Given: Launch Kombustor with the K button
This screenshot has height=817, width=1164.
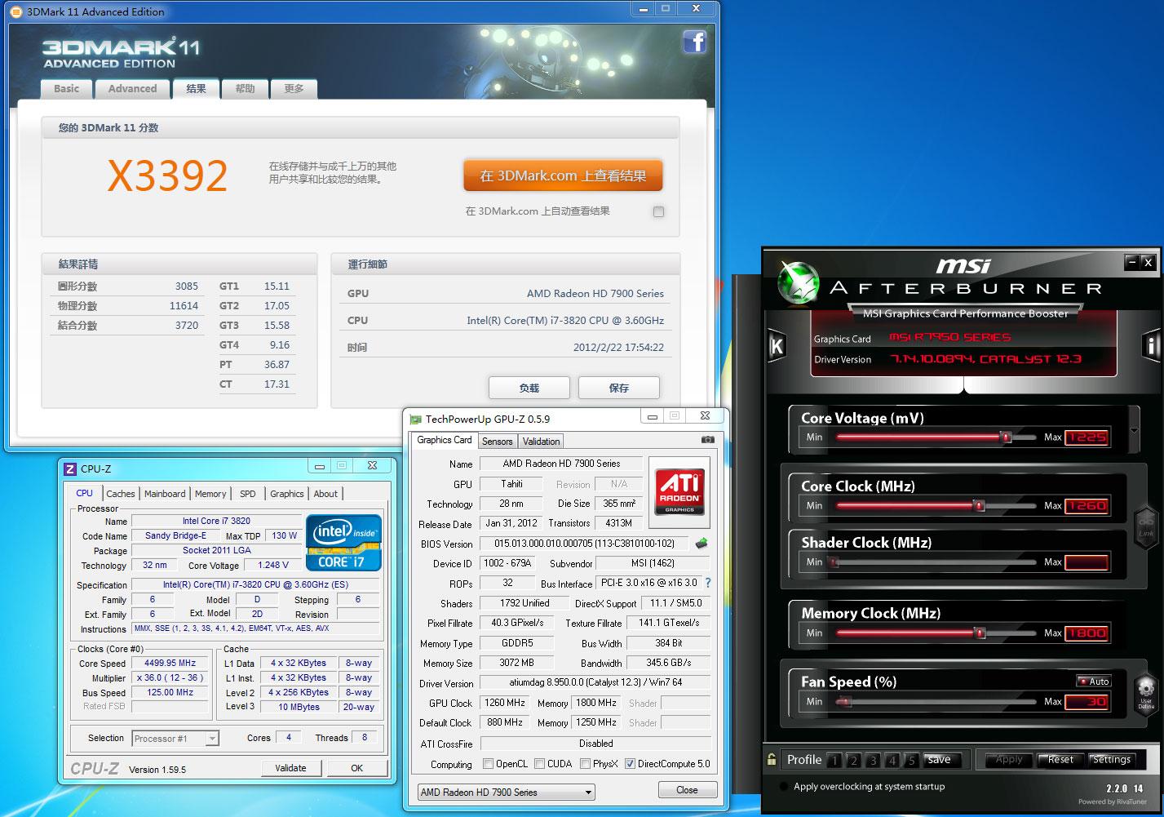Looking at the screenshot, I should tap(777, 346).
